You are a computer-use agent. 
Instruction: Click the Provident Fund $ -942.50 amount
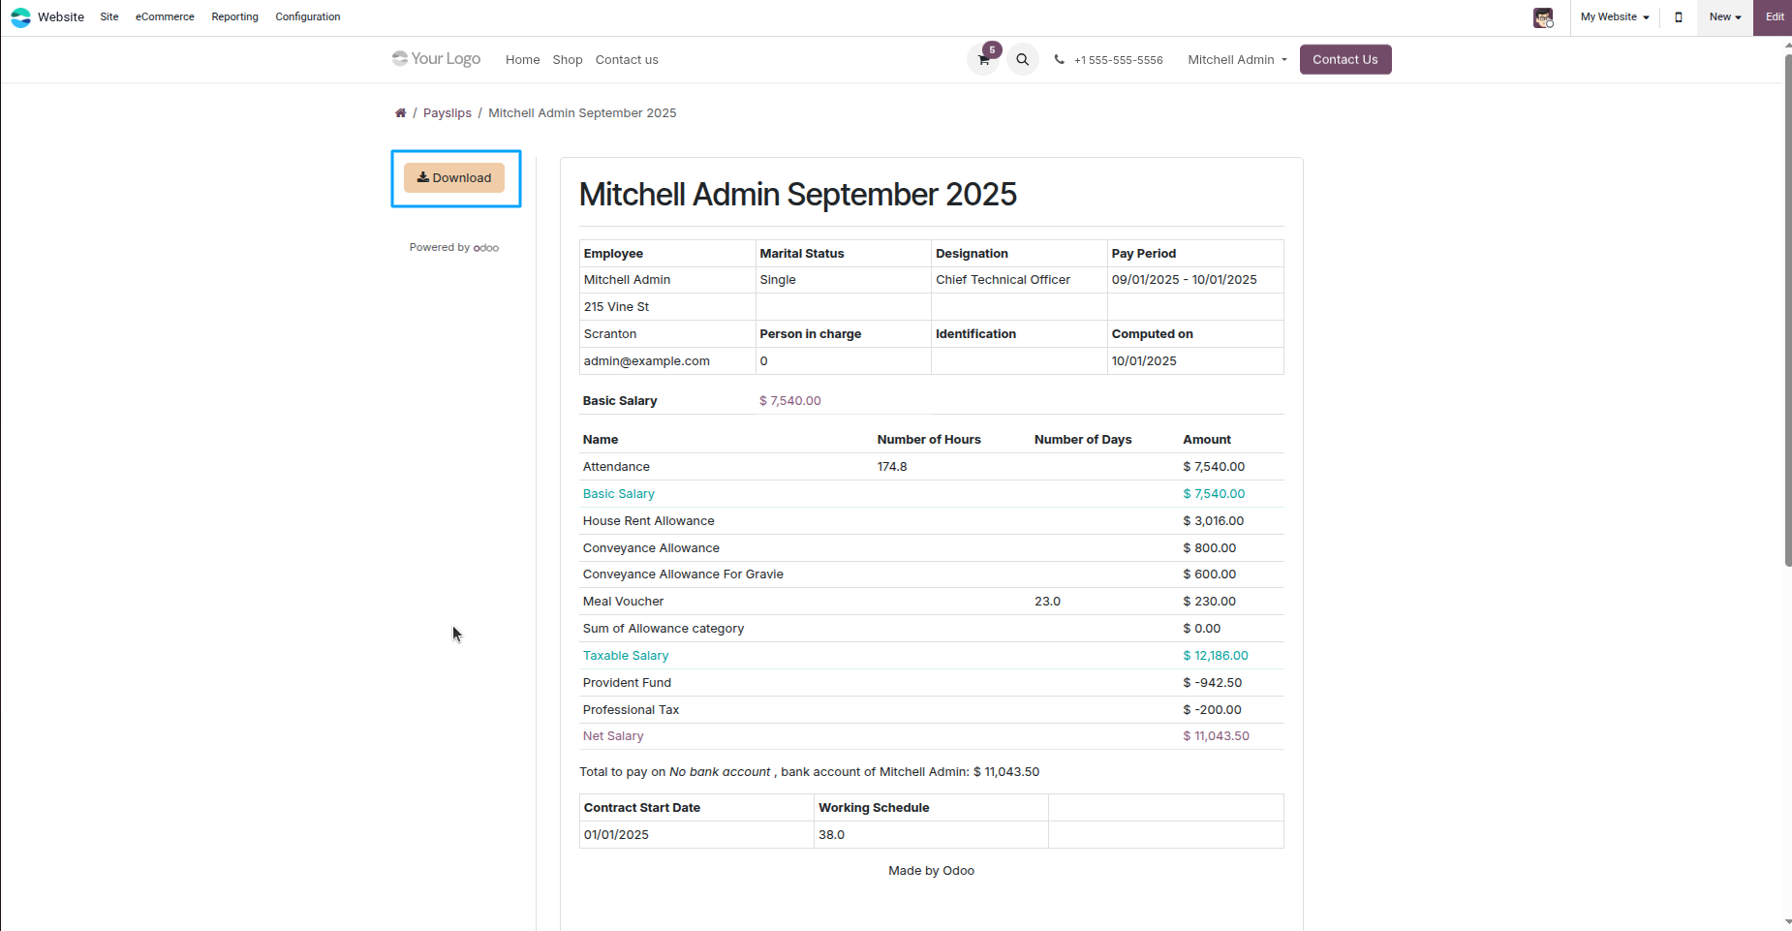click(x=1213, y=683)
